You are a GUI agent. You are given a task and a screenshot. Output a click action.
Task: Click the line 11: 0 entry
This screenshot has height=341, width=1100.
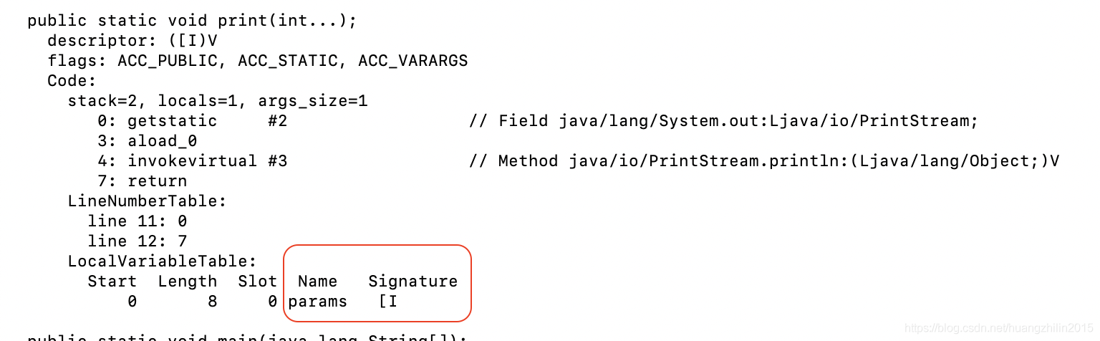(x=137, y=221)
